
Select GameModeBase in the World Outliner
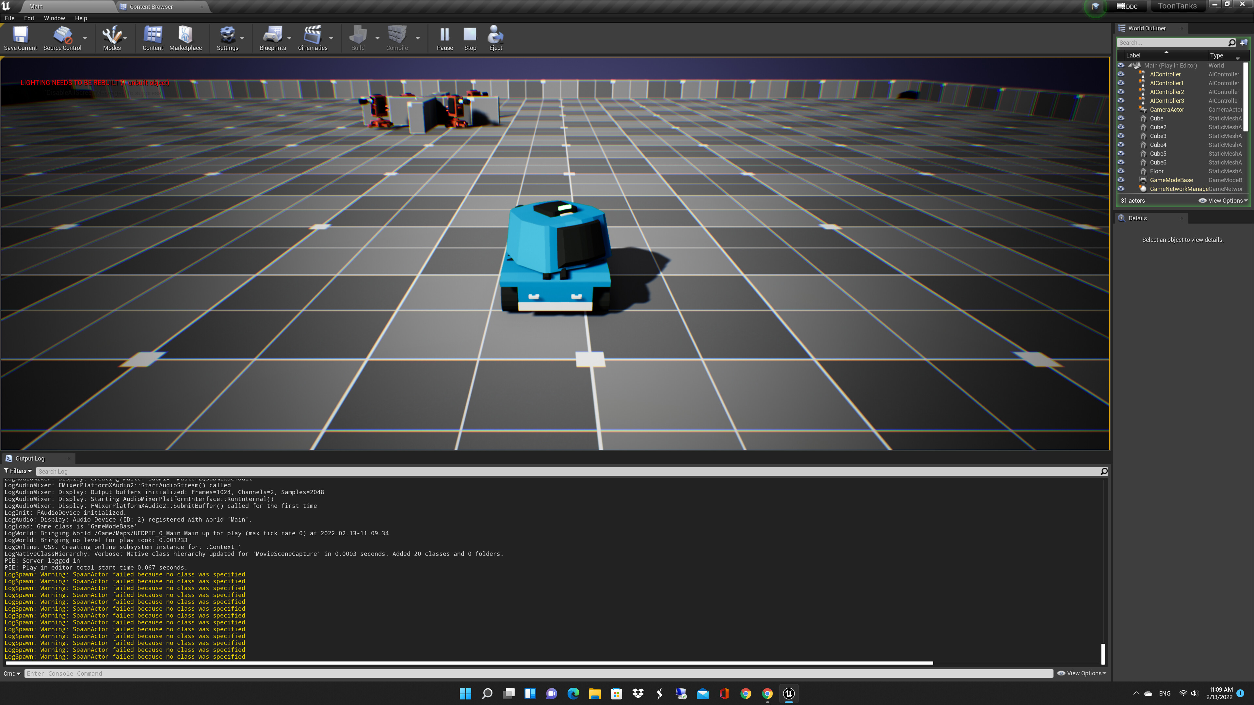(1171, 180)
